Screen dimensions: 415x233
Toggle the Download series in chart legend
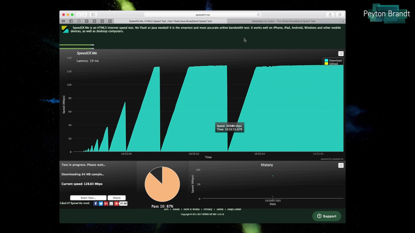(x=333, y=61)
